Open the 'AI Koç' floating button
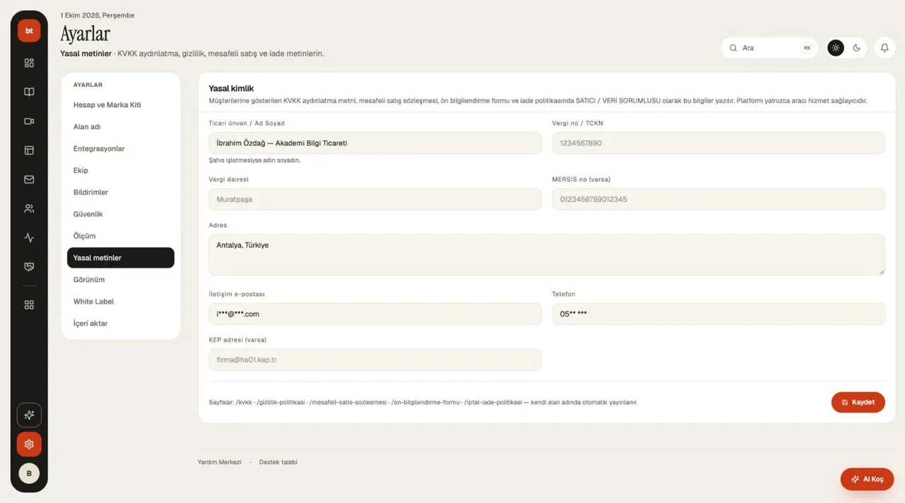This screenshot has width=905, height=503. [867, 479]
